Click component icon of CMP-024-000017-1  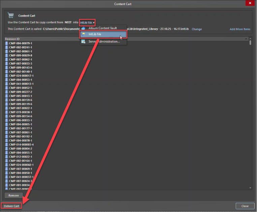[6, 76]
